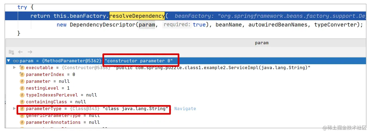Image resolution: width=371 pixels, height=135 pixels.
Task: Click 'DependencyDescriptor' in the code line
Action: click(103, 25)
